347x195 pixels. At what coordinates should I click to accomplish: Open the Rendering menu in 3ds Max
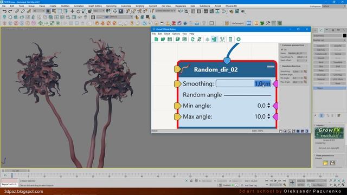(111, 6)
